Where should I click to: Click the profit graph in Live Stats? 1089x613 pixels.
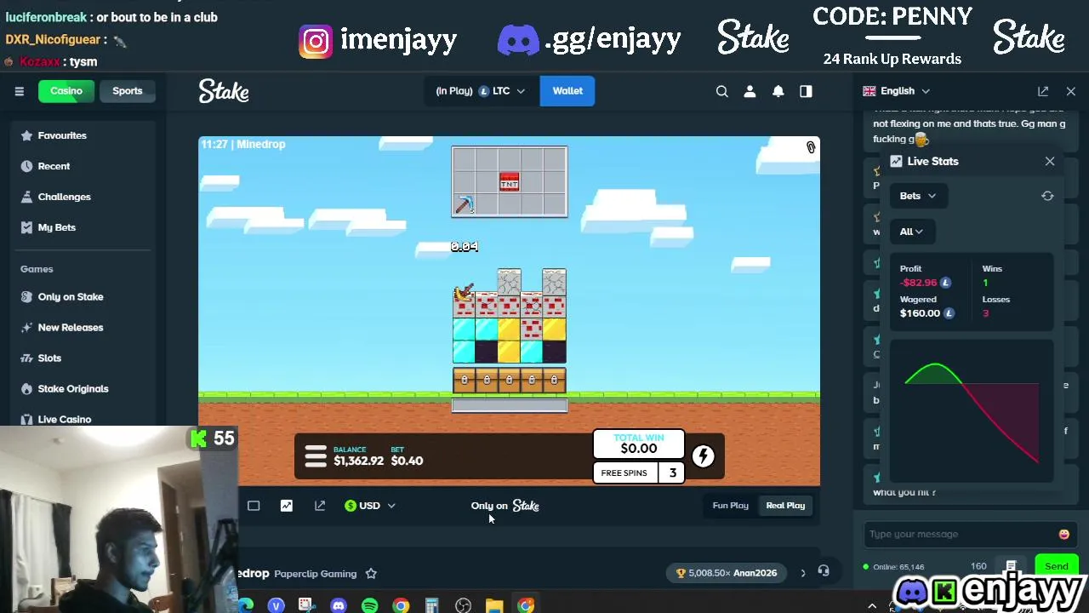972,413
